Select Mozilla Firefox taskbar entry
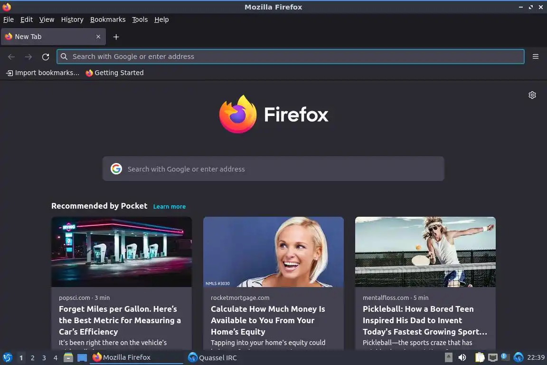This screenshot has width=547, height=365. pos(136,357)
